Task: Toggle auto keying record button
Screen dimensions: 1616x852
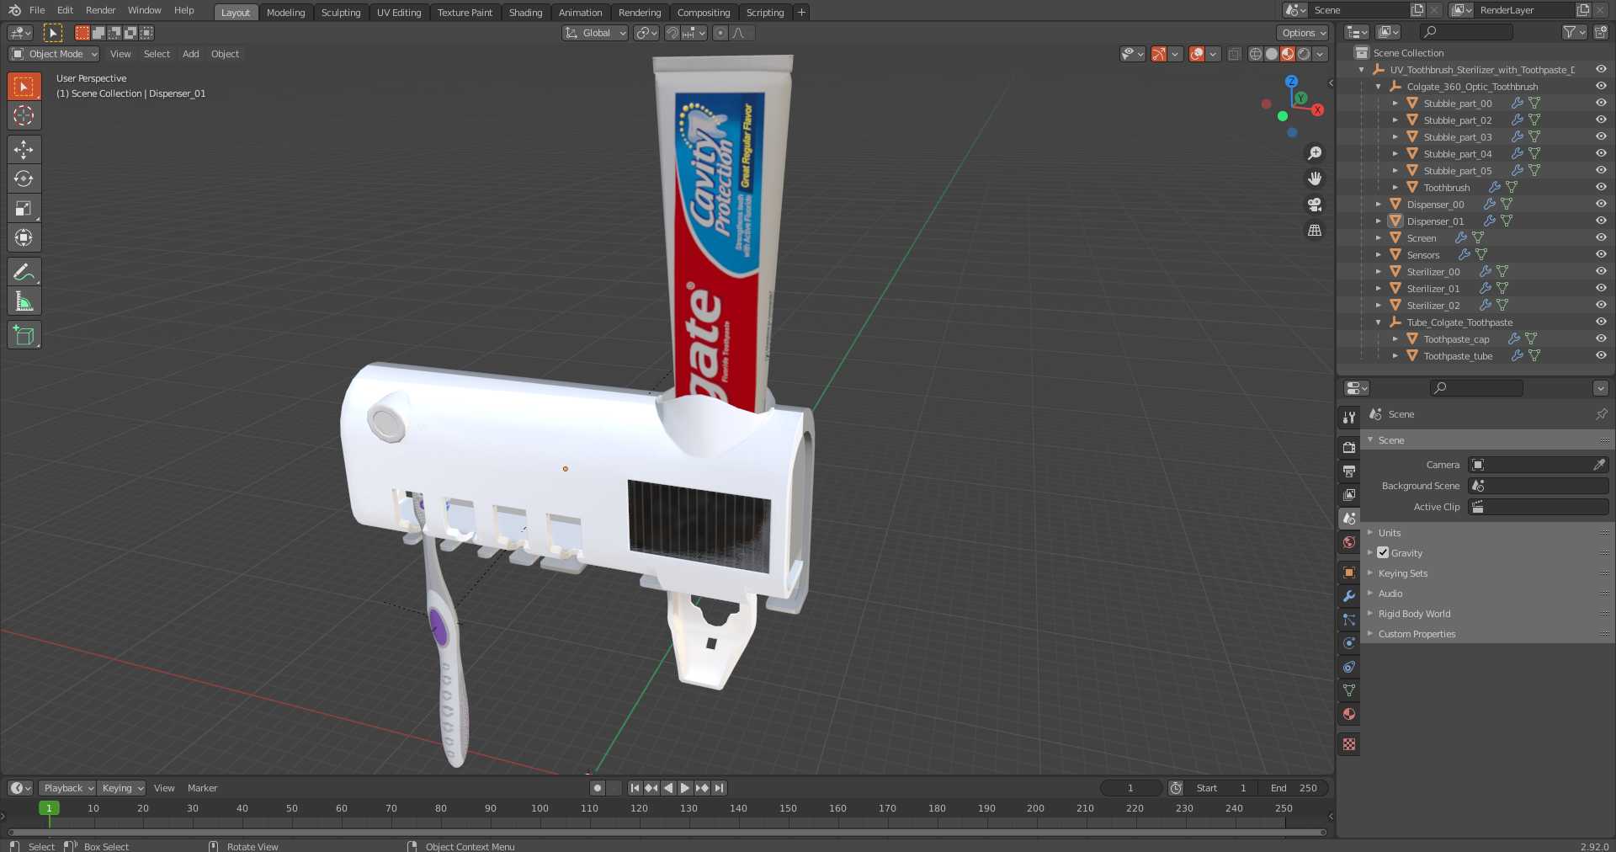Action: (598, 788)
